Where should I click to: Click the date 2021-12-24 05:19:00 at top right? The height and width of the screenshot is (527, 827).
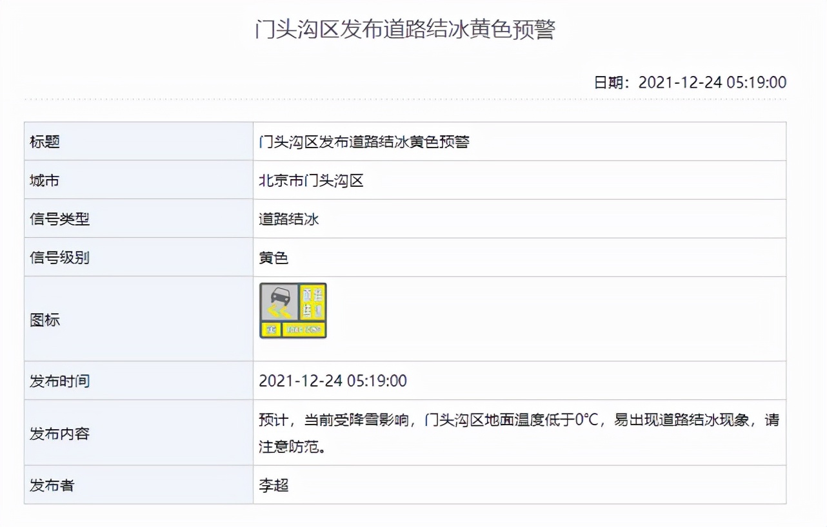(712, 82)
